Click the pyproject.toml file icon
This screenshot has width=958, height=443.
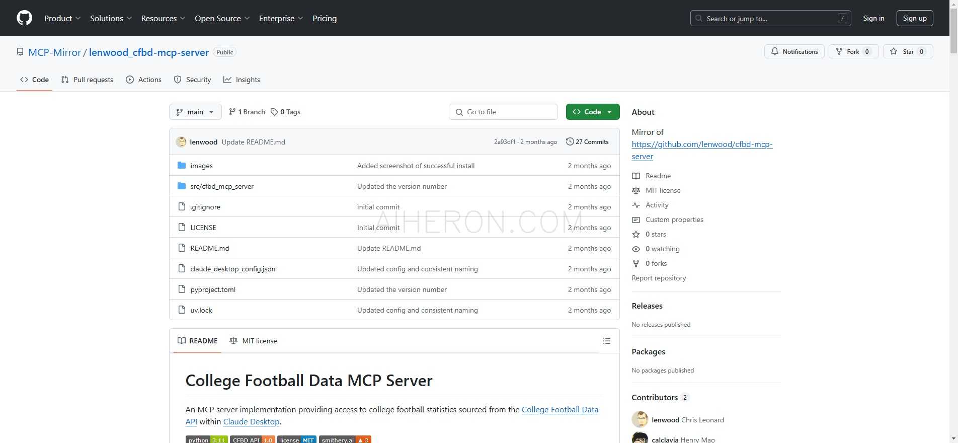182,289
